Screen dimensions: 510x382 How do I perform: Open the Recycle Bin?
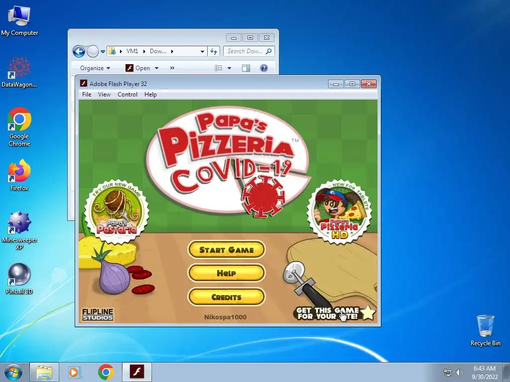(485, 330)
